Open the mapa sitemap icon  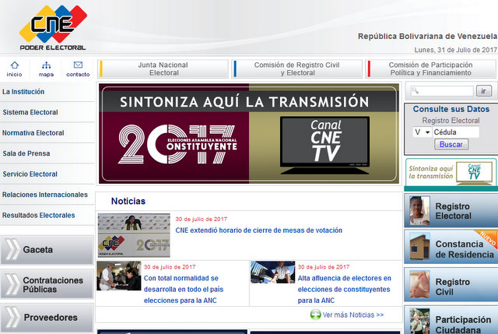pos(47,65)
